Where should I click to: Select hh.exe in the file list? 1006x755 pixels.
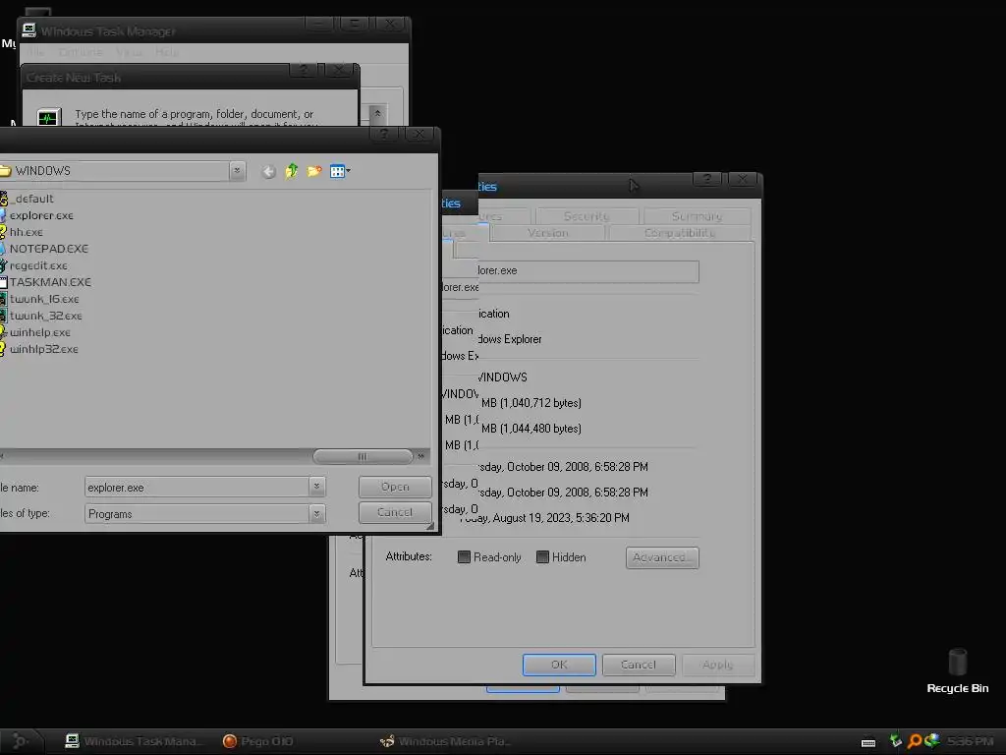pyautogui.click(x=22, y=232)
